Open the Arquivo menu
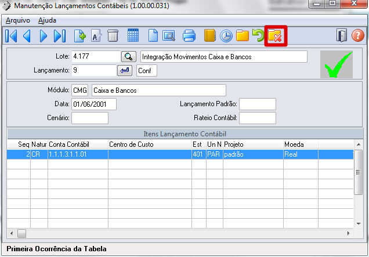The width and height of the screenshot is (369, 257). pyautogui.click(x=18, y=20)
